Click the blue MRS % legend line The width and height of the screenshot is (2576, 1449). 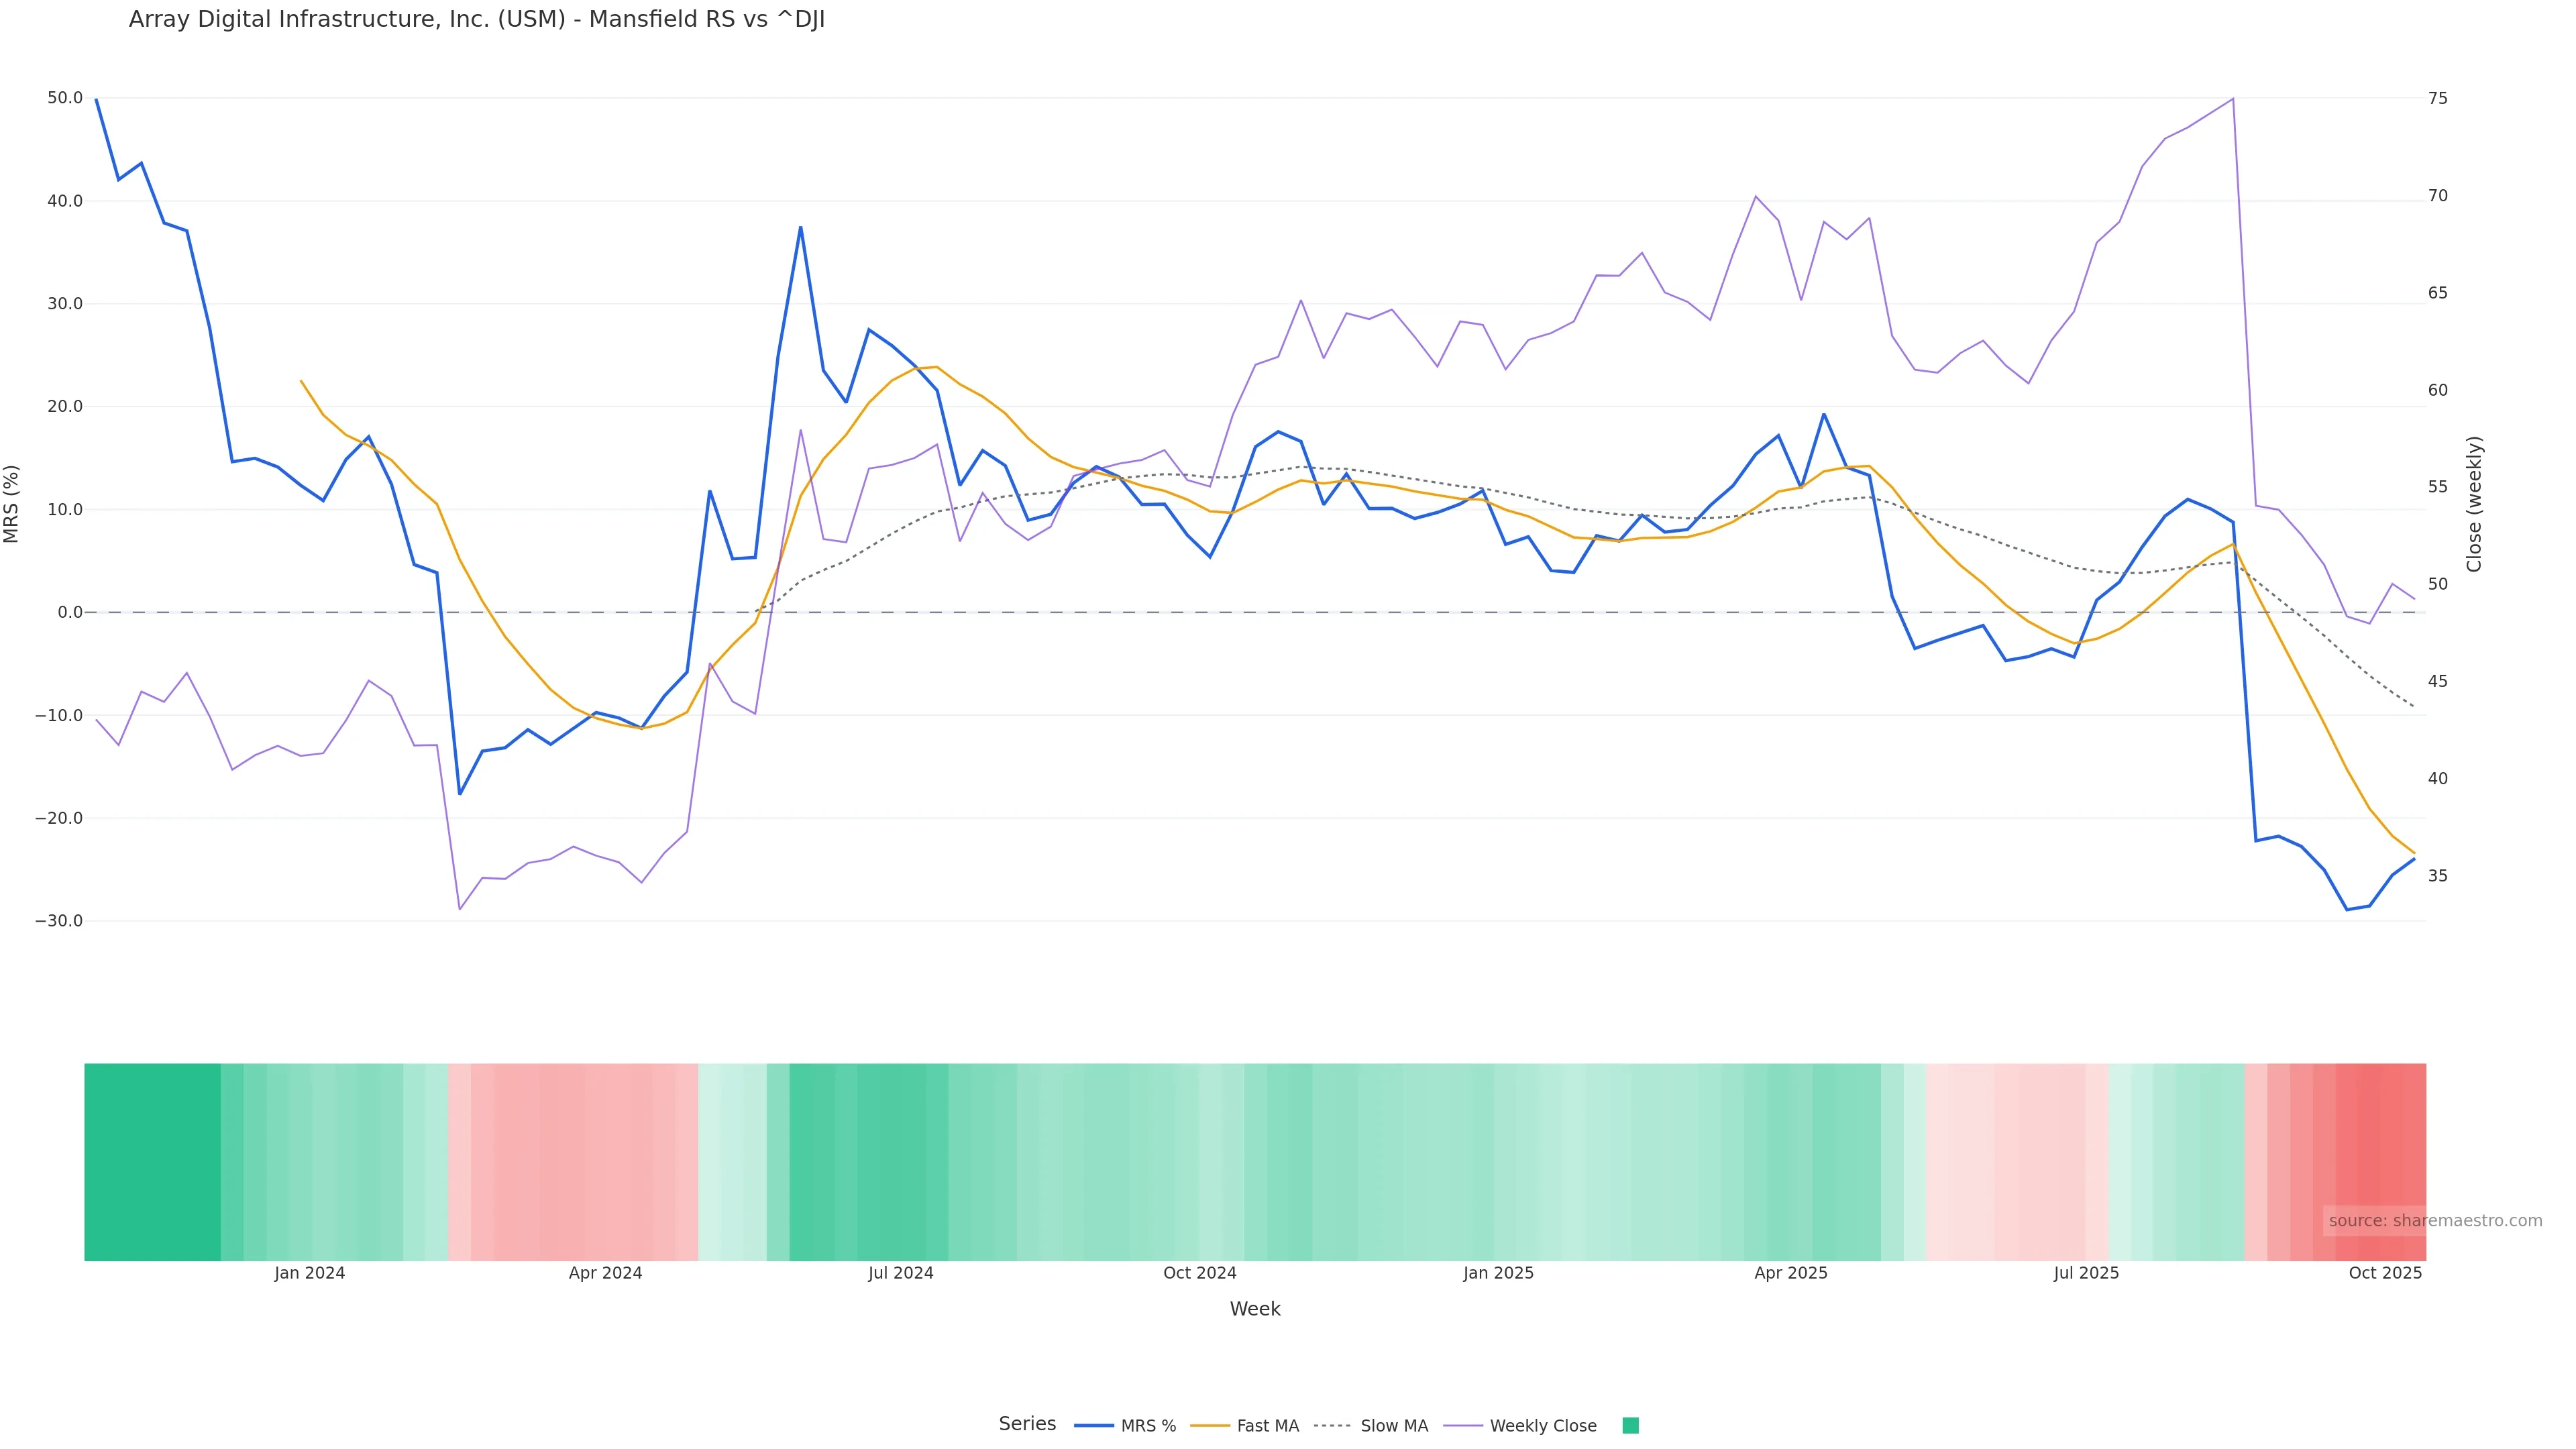pos(1094,1426)
